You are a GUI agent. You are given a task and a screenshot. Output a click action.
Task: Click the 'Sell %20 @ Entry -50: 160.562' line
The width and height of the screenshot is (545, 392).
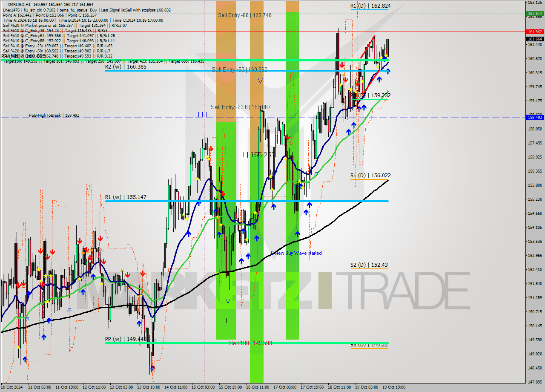pyautogui.click(x=57, y=51)
